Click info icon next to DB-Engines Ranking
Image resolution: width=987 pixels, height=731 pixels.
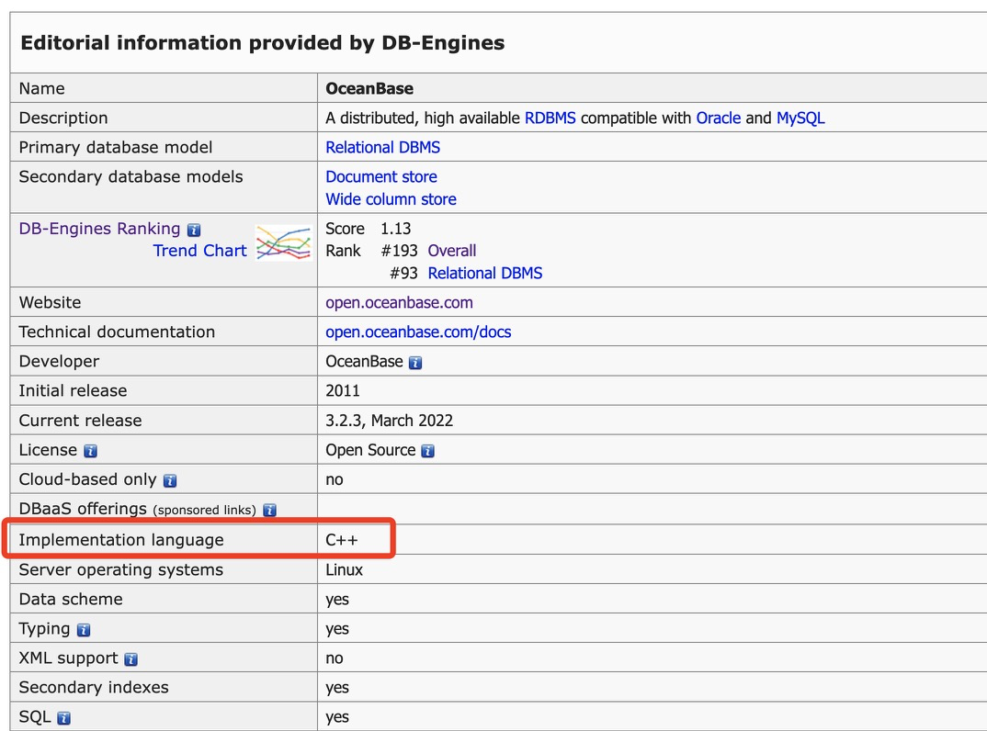[x=194, y=230]
